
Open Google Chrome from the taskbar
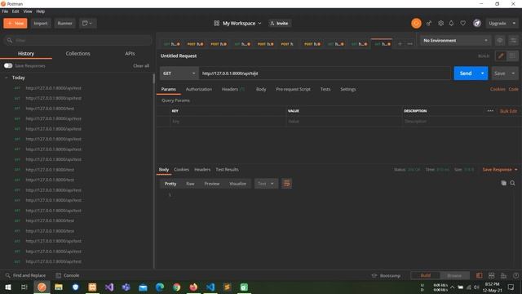pyautogui.click(x=177, y=287)
